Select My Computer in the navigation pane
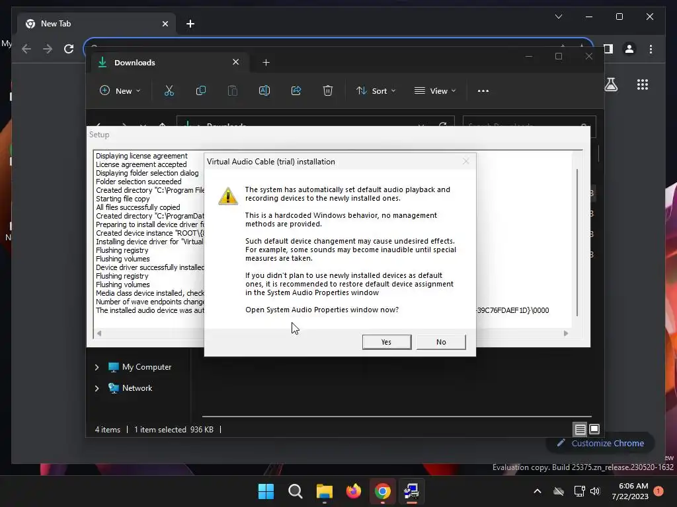677x507 pixels. (140, 367)
